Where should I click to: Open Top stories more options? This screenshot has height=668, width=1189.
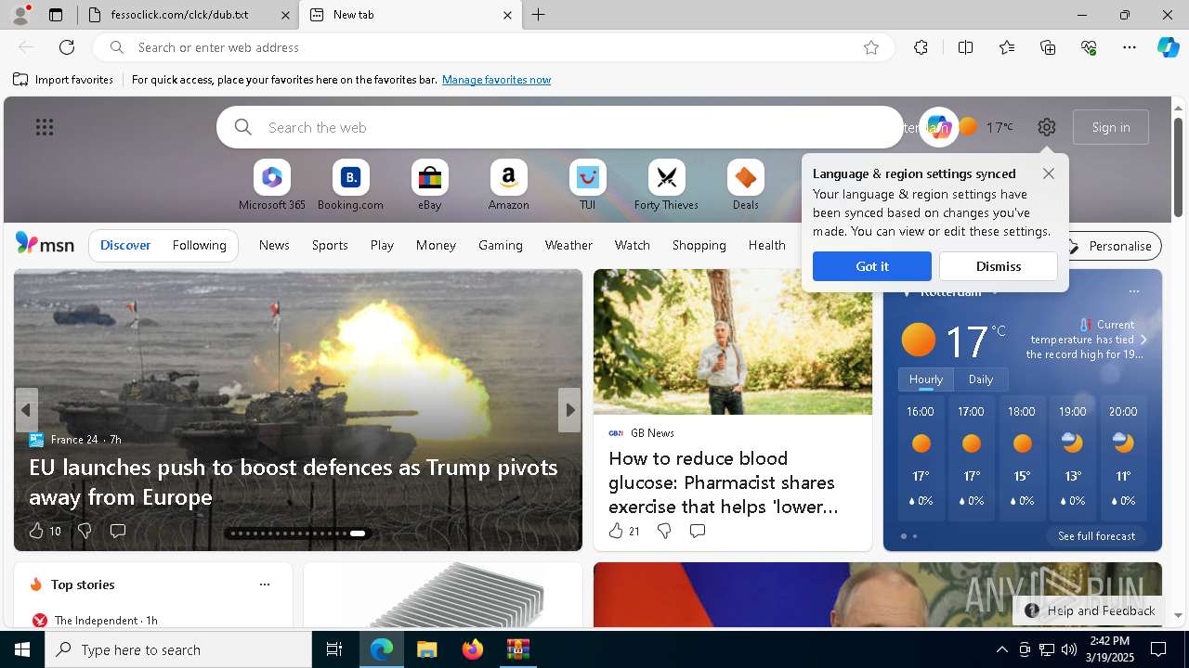(265, 584)
